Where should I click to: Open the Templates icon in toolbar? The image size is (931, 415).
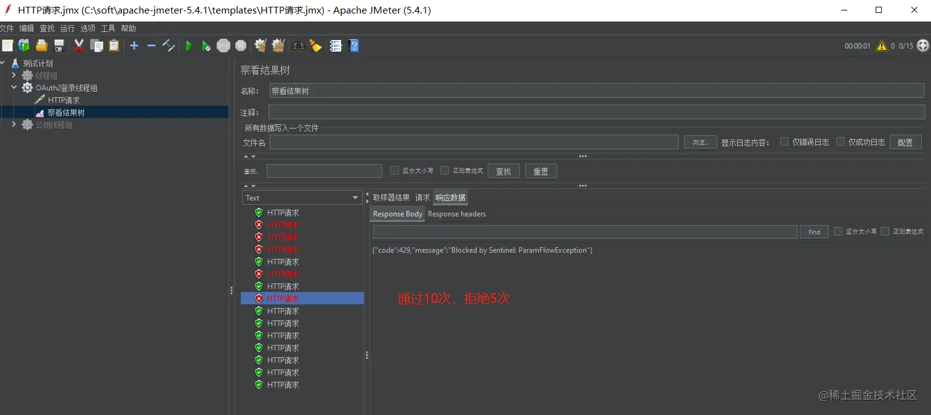click(24, 45)
